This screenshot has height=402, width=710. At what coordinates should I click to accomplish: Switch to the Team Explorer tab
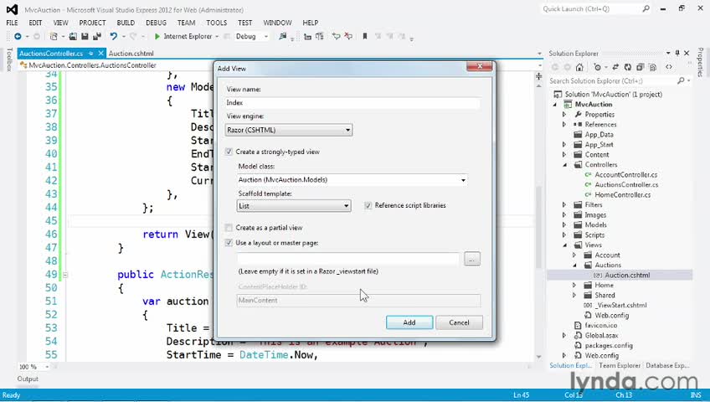[620, 365]
